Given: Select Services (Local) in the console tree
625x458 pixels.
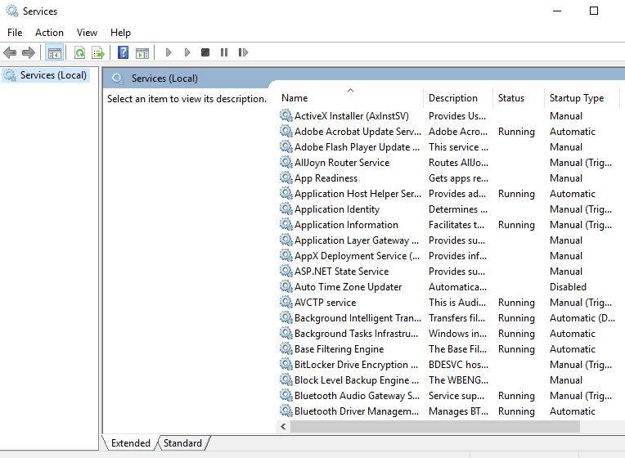Looking at the screenshot, I should coord(53,75).
